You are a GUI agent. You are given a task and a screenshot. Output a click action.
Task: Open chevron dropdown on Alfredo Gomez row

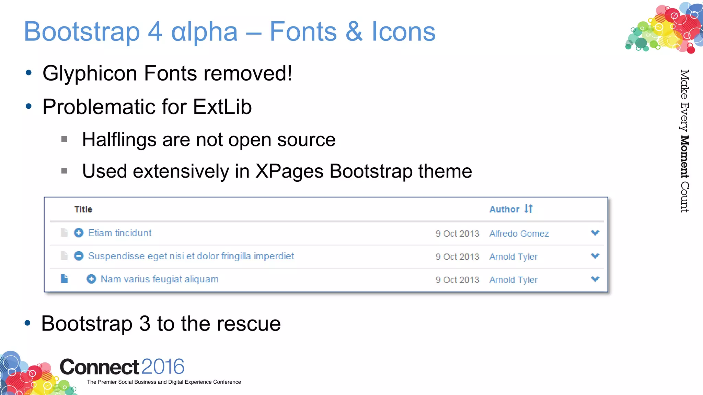click(595, 232)
